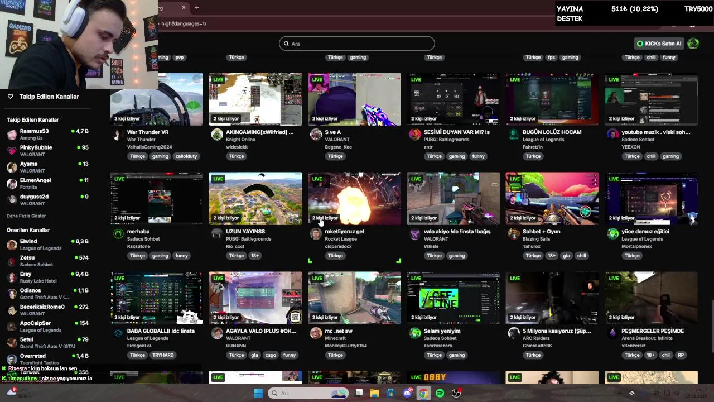Click the Ara search field on Kick
This screenshot has width=714, height=402.
[357, 44]
